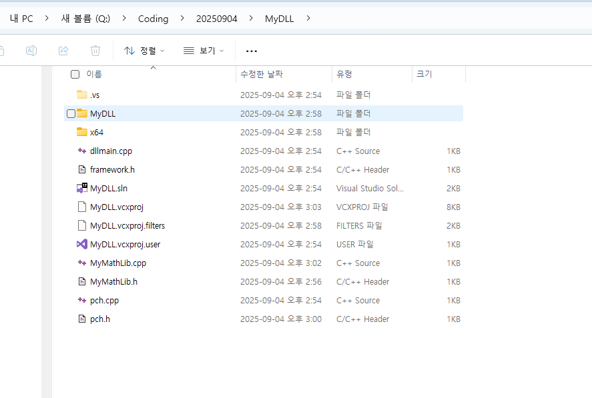Click the MyDLL.sln Visual Studio solution icon
The width and height of the screenshot is (592, 398).
pos(82,189)
